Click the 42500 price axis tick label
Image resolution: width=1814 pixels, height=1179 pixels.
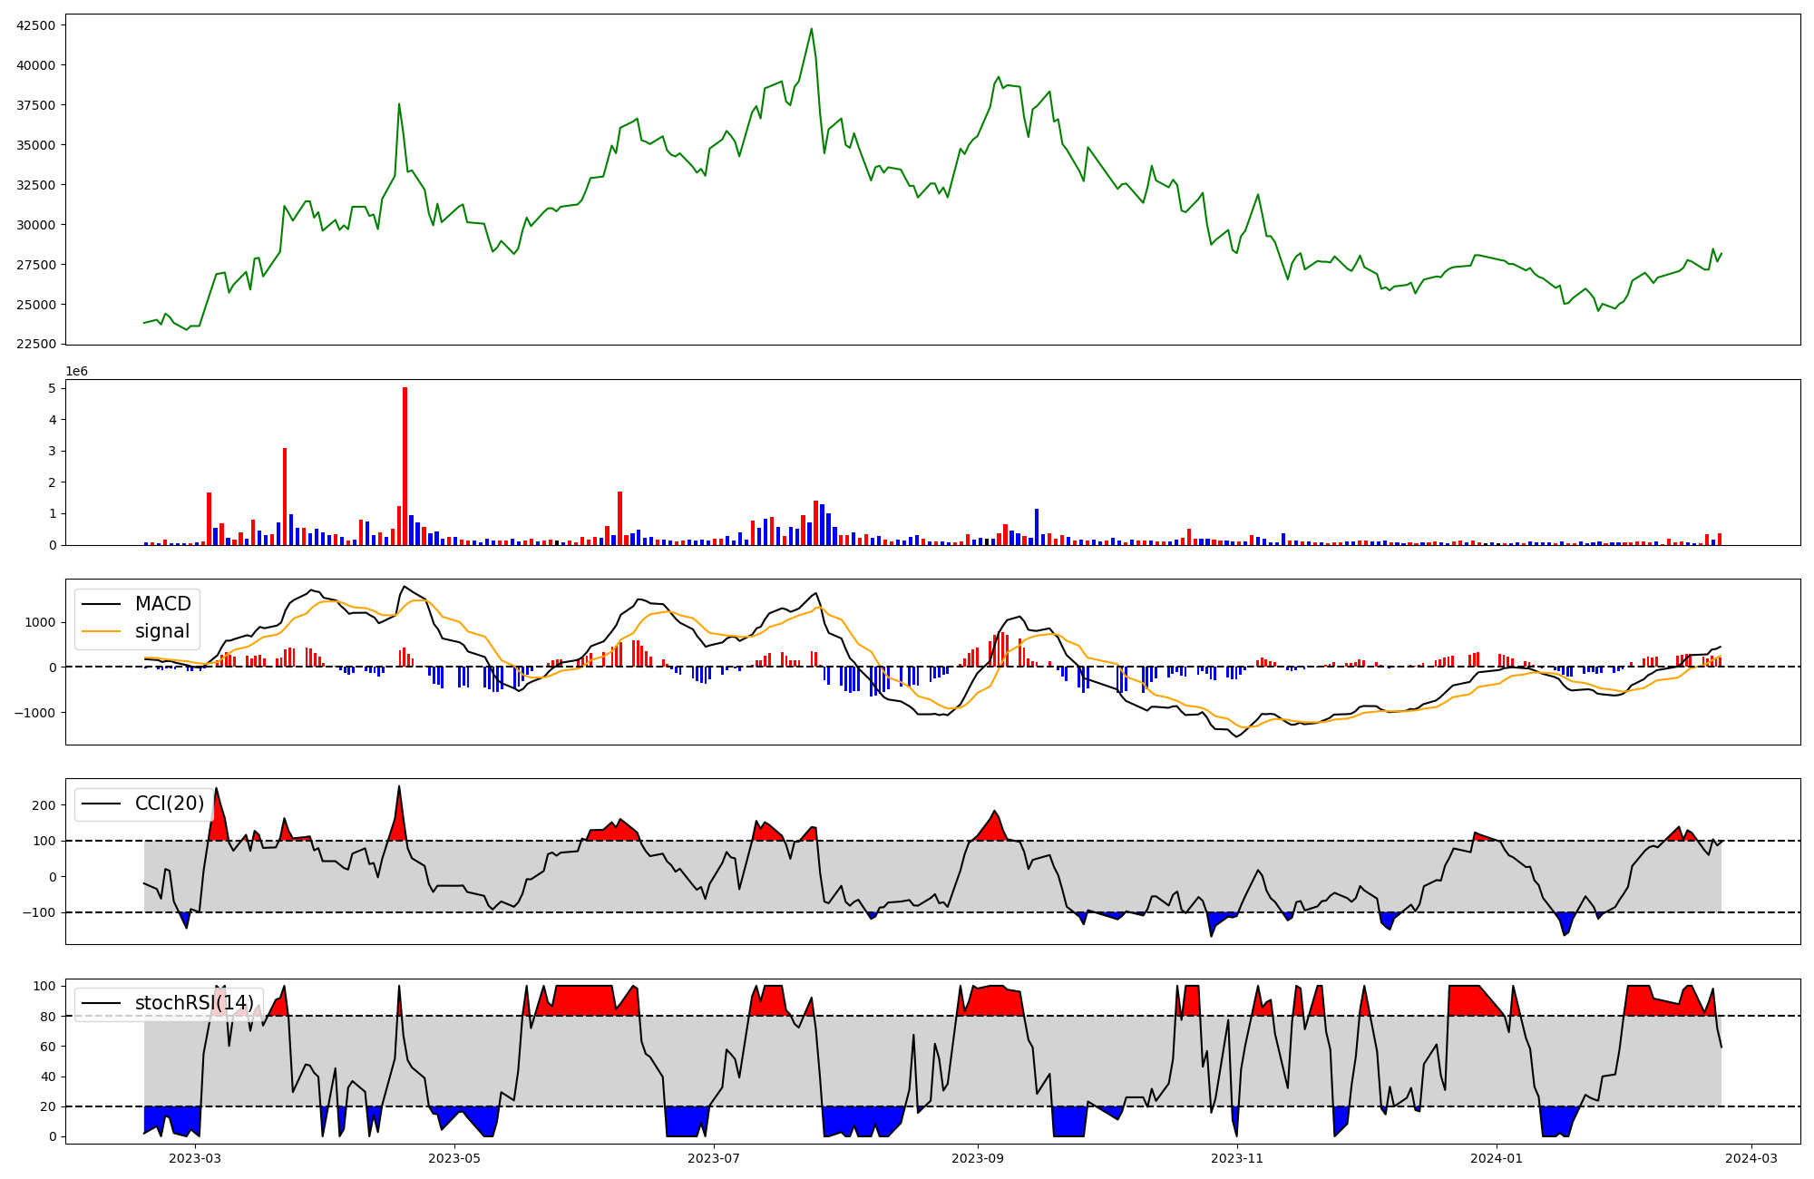pos(36,25)
